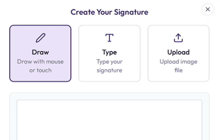Viewport: 220px width, 140px height.
Task: Click 'Draw with mouse or touch' description
Action: [40, 66]
